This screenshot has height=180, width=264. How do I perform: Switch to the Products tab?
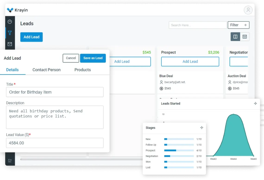click(x=82, y=70)
